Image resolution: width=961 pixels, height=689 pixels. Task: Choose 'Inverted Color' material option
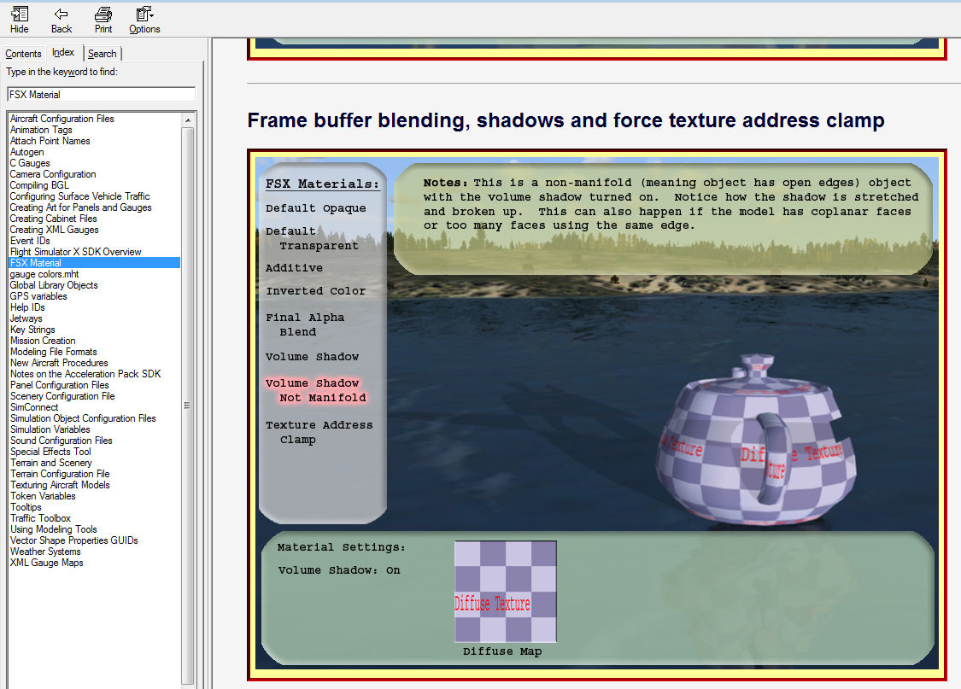(x=315, y=291)
